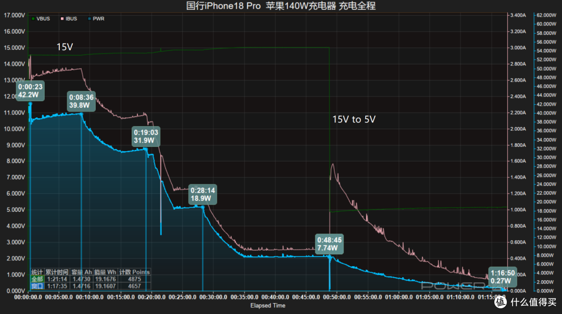Screen dimensions: 562x314
Task: Select the 0:28:14 18.9W marker label
Action: [x=202, y=195]
